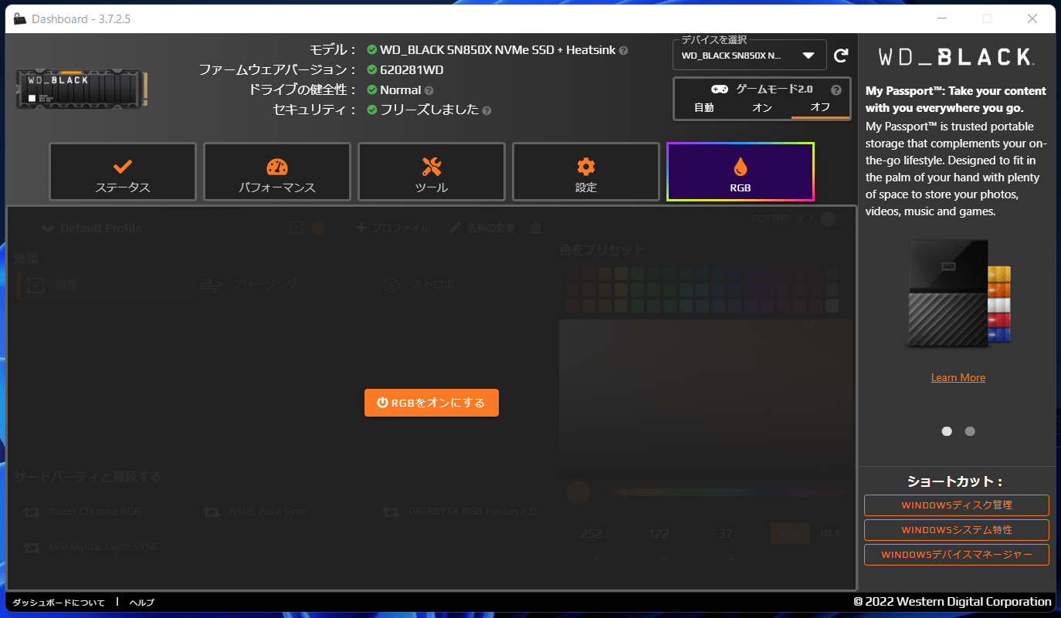Screen dimensions: 1061x618
Task: Click the © 2022 Western Digital Corporation text
Action: click(x=952, y=602)
